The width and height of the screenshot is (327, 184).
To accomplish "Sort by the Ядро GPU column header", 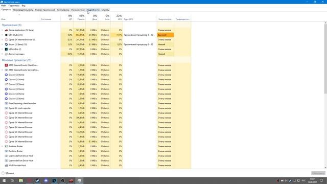I will 140,17.
